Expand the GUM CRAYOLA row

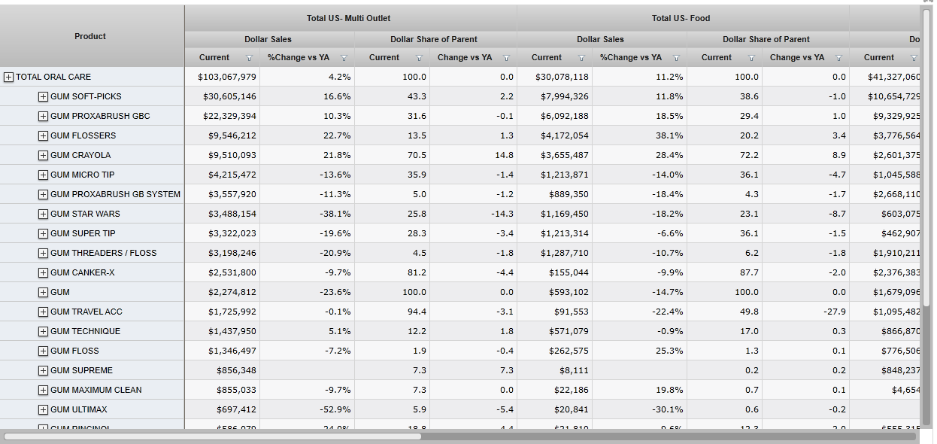point(43,155)
